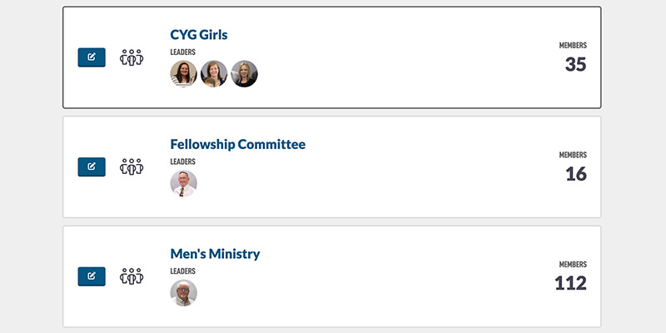
Task: Open the CYG Girls group link
Action: click(199, 34)
